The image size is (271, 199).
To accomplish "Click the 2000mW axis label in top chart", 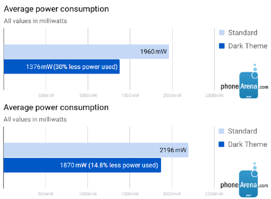I will click(x=172, y=96).
